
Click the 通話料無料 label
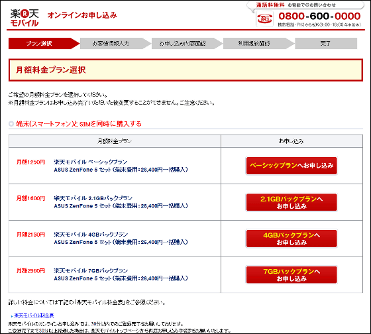[x=270, y=5]
